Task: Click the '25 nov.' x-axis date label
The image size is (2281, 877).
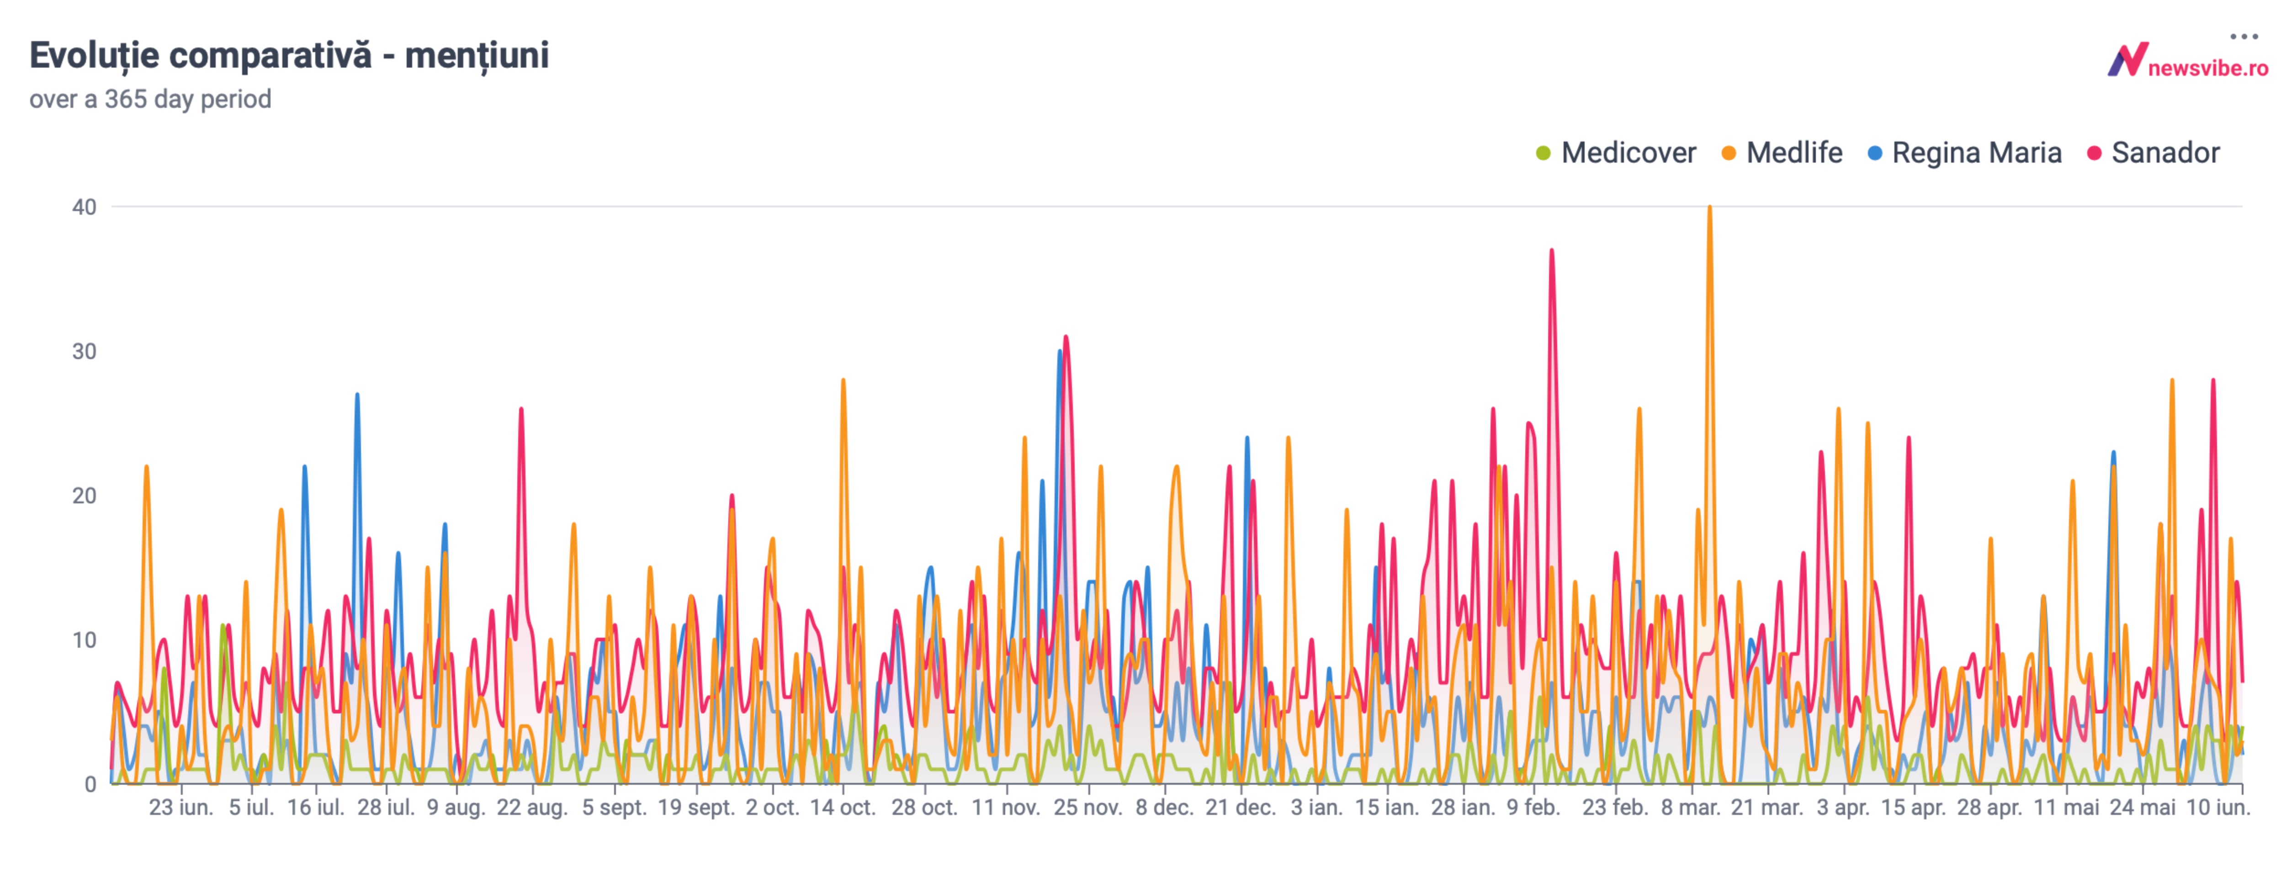Action: tap(1088, 808)
